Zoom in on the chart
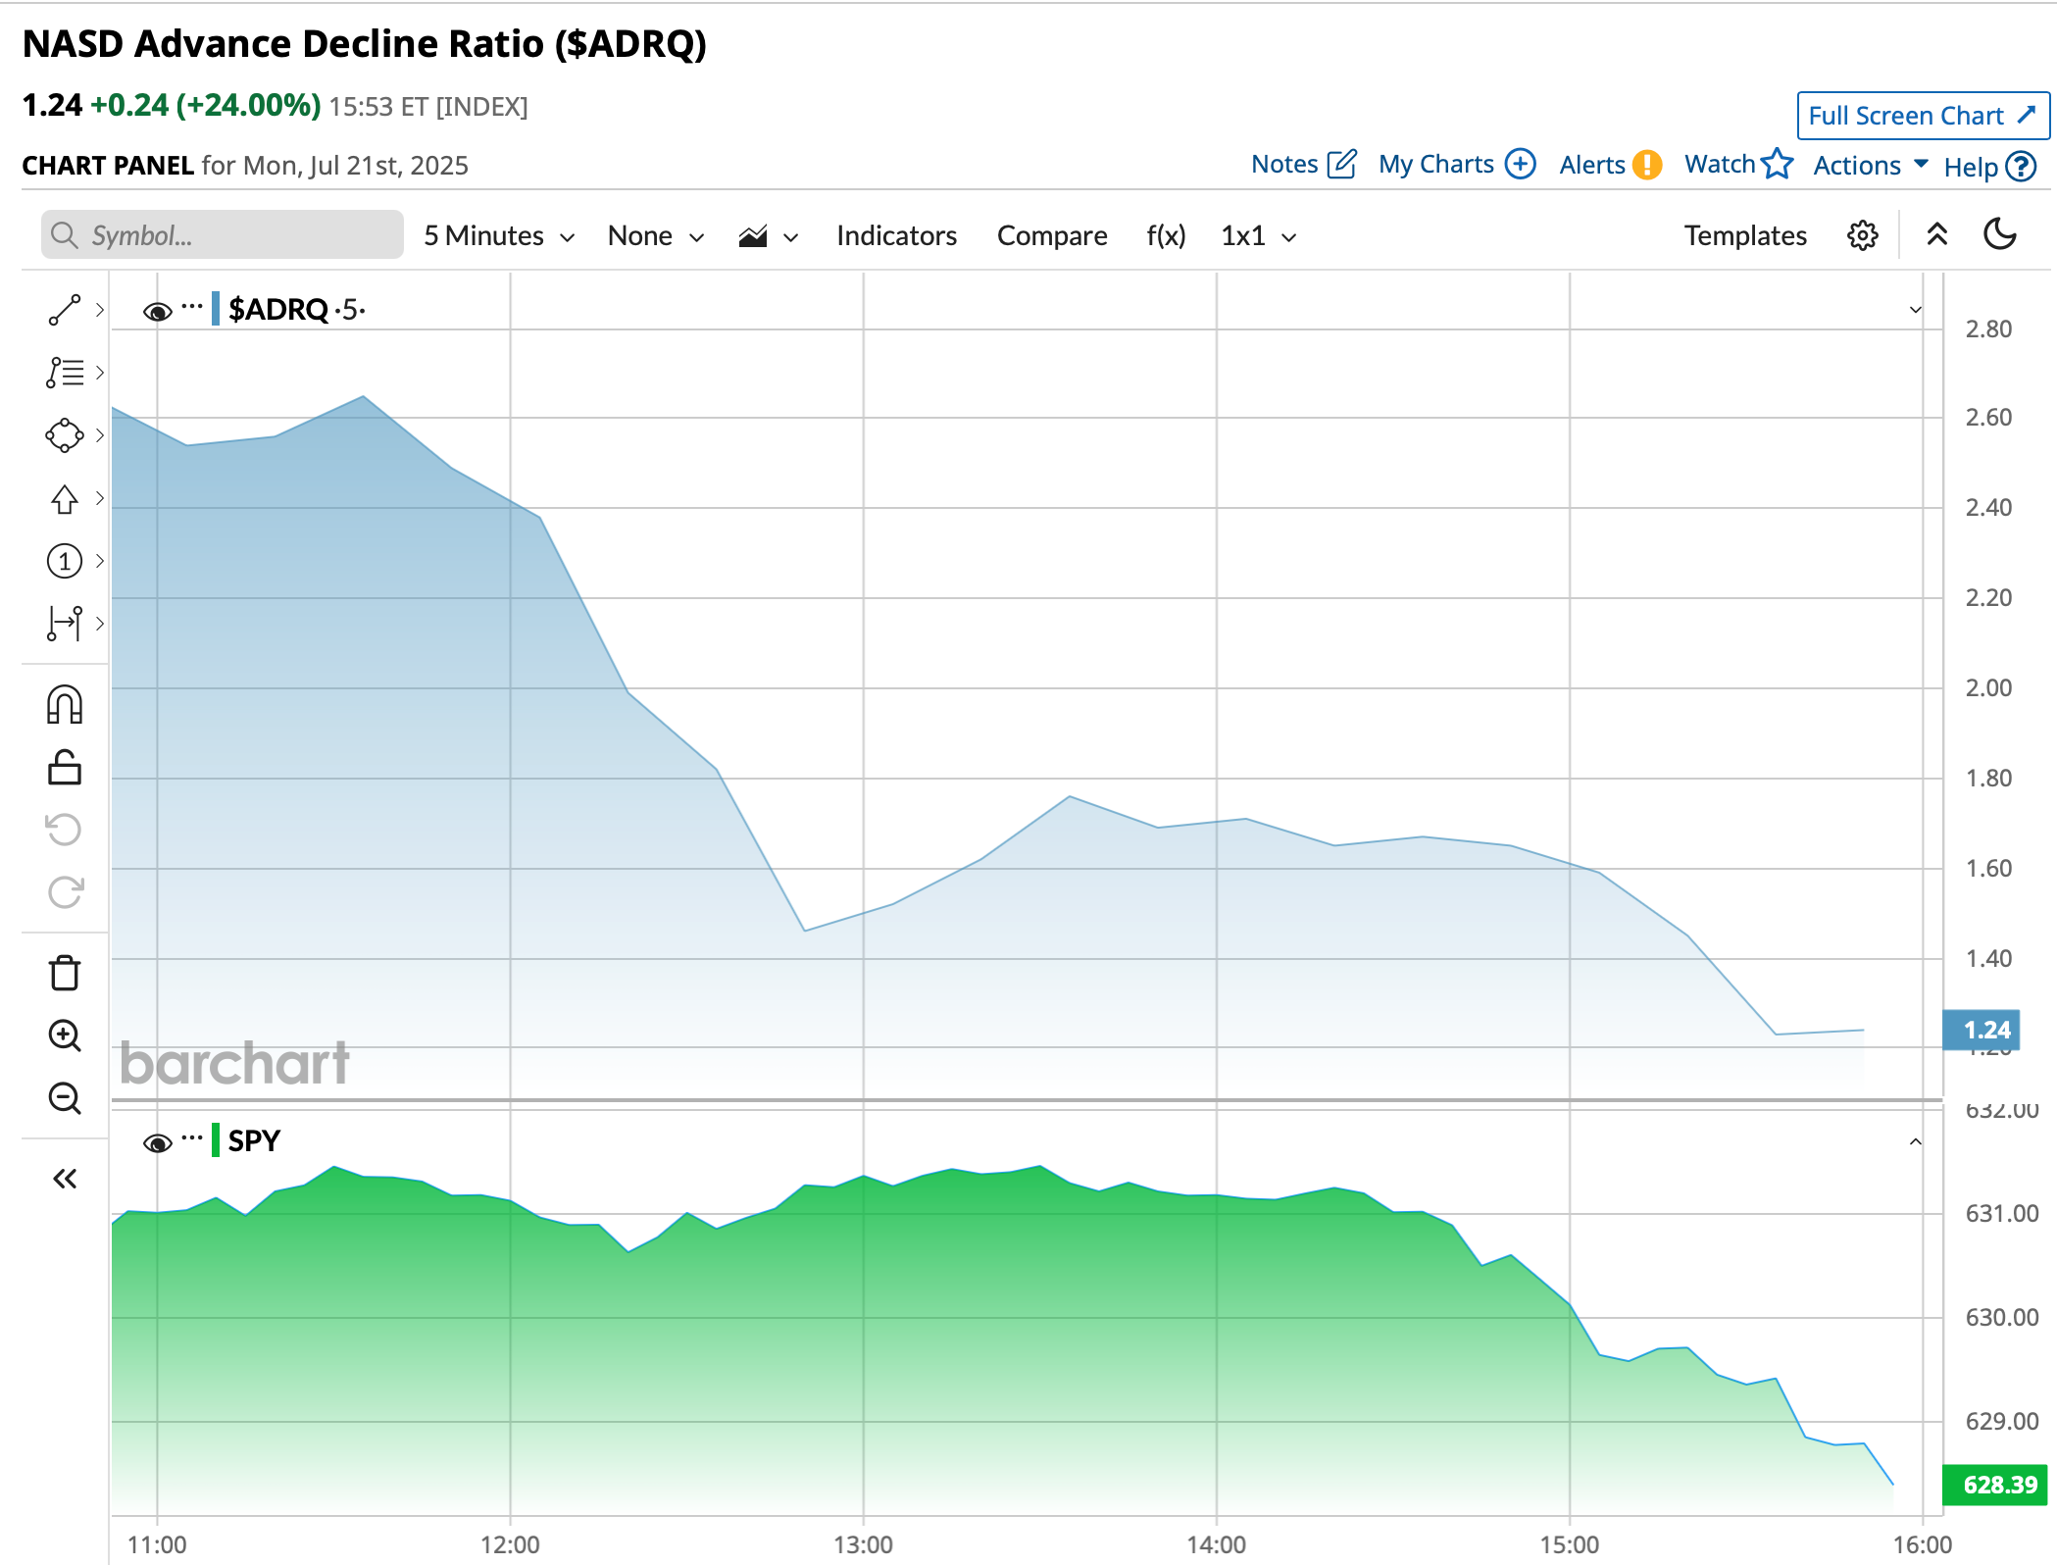2057x1565 pixels. coord(65,1035)
